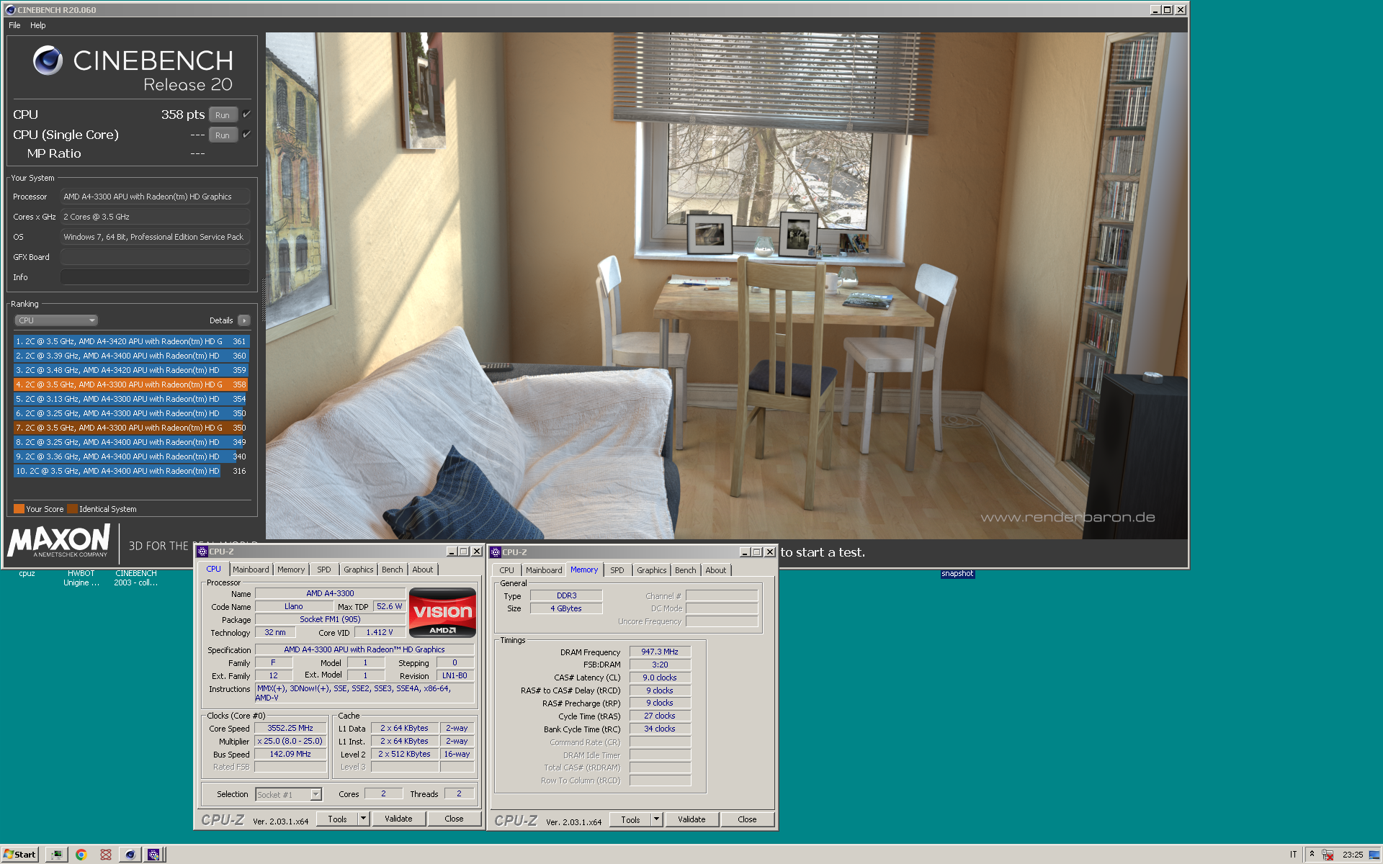
Task: Click the left CPU-Z window title icon
Action: click(x=202, y=552)
